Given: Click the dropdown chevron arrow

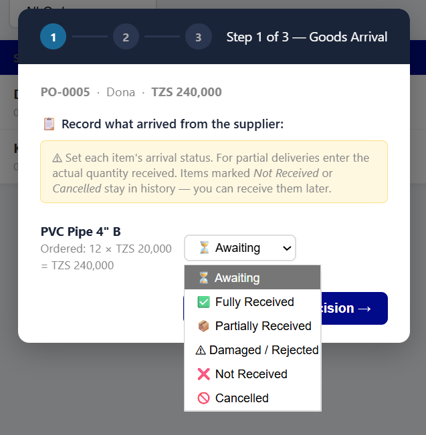Looking at the screenshot, I should [x=287, y=249].
